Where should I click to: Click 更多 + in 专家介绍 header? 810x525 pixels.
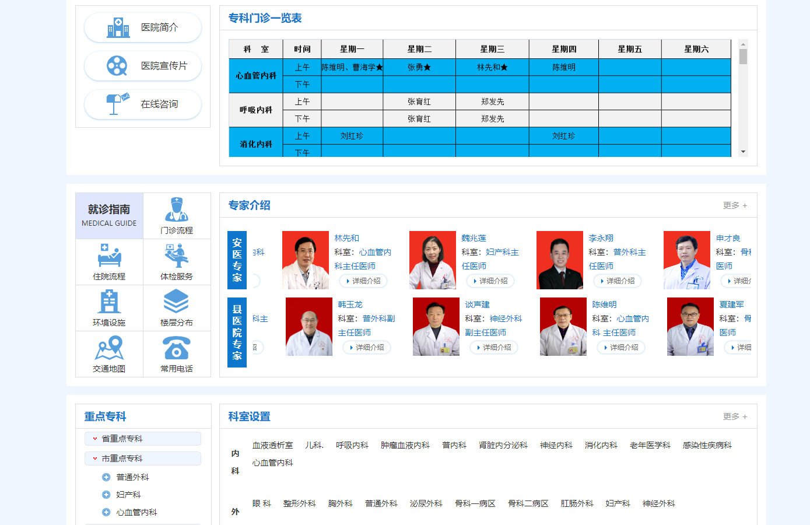click(735, 205)
